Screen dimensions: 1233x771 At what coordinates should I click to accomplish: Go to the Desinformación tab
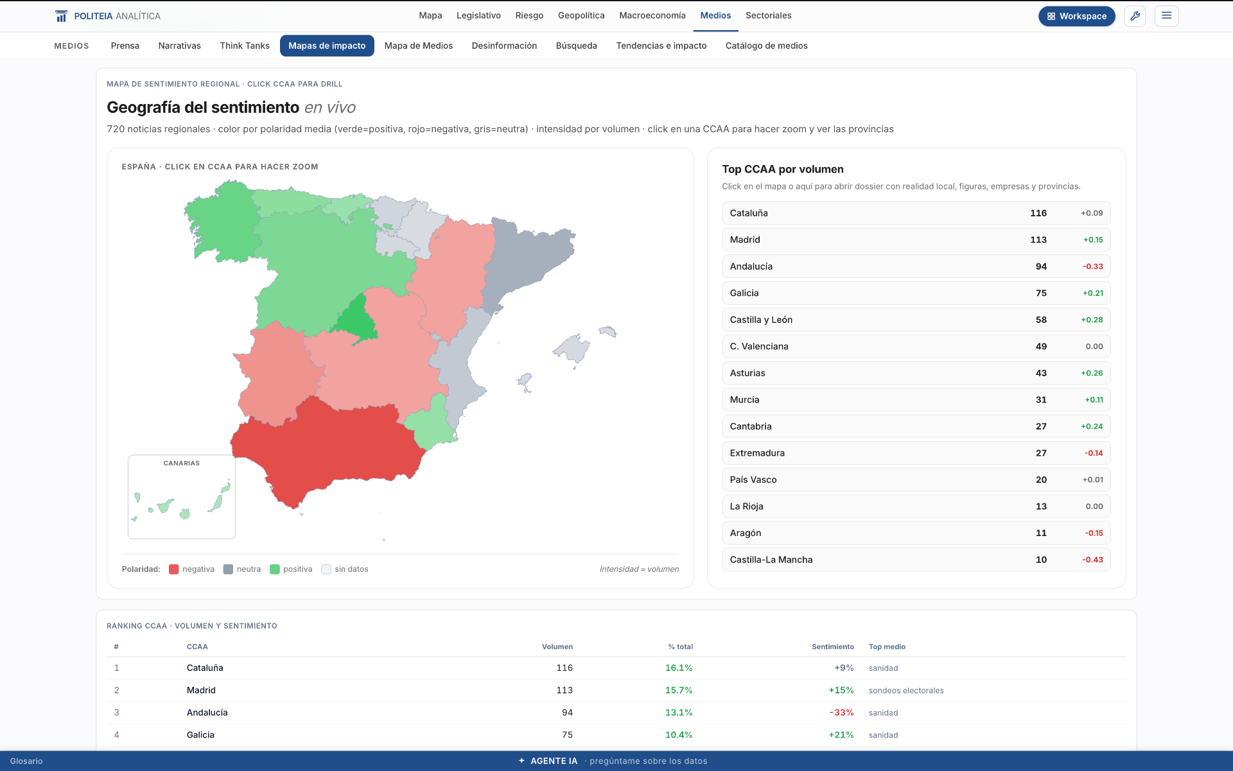click(x=504, y=46)
